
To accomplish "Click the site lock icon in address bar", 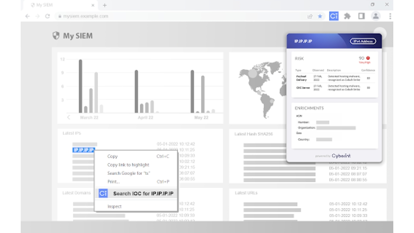I will coord(60,17).
